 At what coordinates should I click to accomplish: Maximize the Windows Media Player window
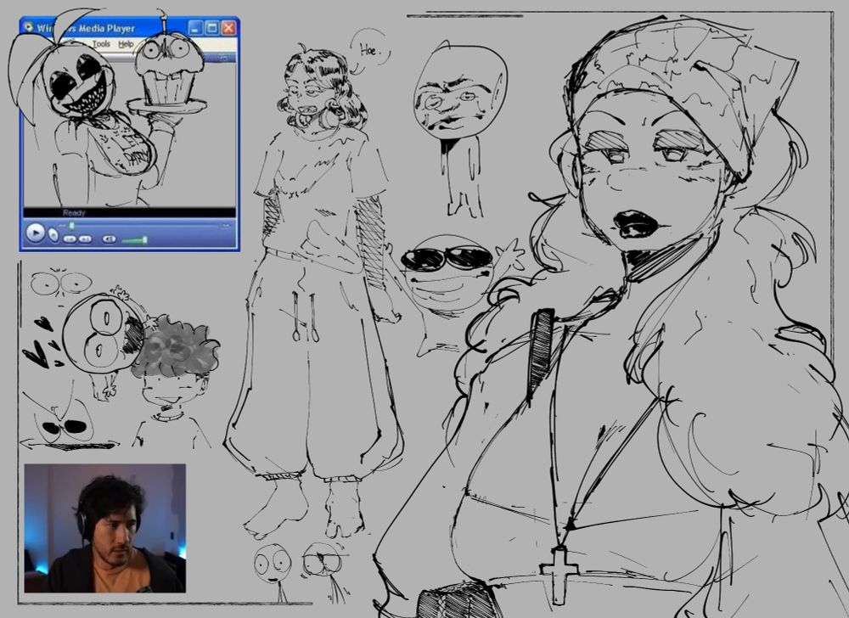point(212,28)
